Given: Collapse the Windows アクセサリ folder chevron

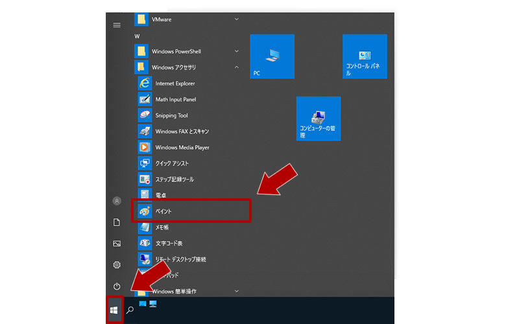Looking at the screenshot, I should [236, 67].
